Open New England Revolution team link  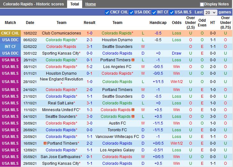pos(61,79)
